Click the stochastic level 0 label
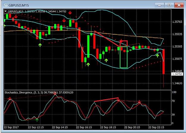The width and height of the screenshot is (186, 133). tap(173, 123)
